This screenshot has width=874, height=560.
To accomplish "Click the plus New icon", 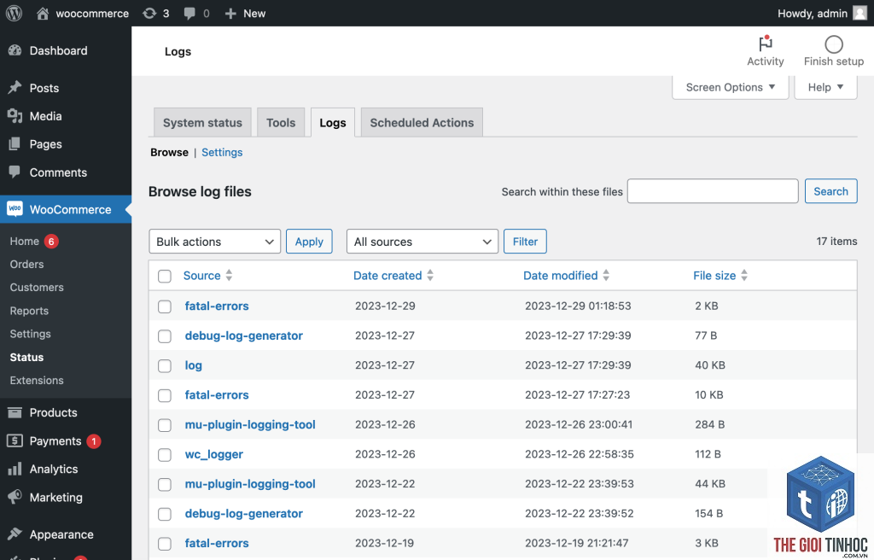I will pos(230,14).
